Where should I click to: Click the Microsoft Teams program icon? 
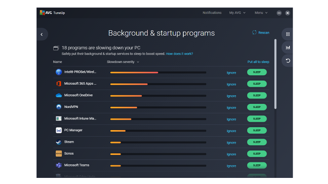pyautogui.click(x=59, y=165)
